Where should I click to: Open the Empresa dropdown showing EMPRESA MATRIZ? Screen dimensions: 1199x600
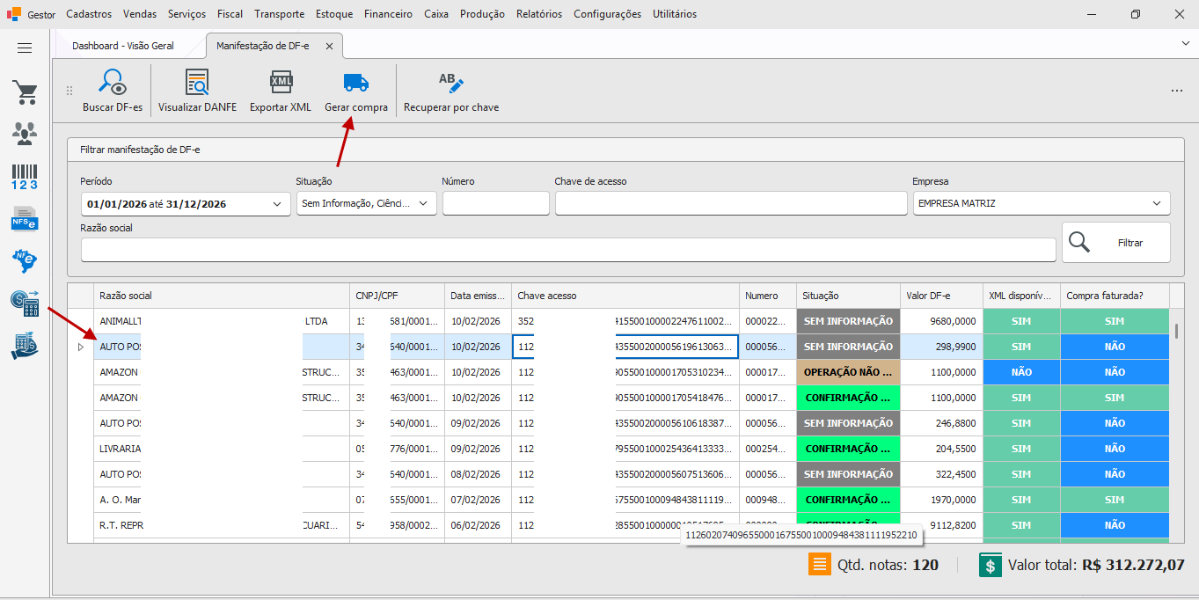pyautogui.click(x=1042, y=203)
